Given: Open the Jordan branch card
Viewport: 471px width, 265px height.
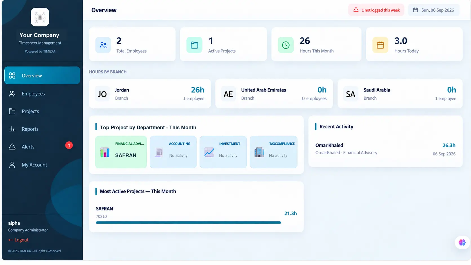Looking at the screenshot, I should coord(150,94).
